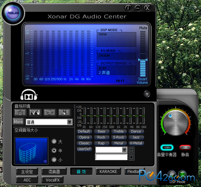Select the 中 room size radio button

[x=54, y=150]
